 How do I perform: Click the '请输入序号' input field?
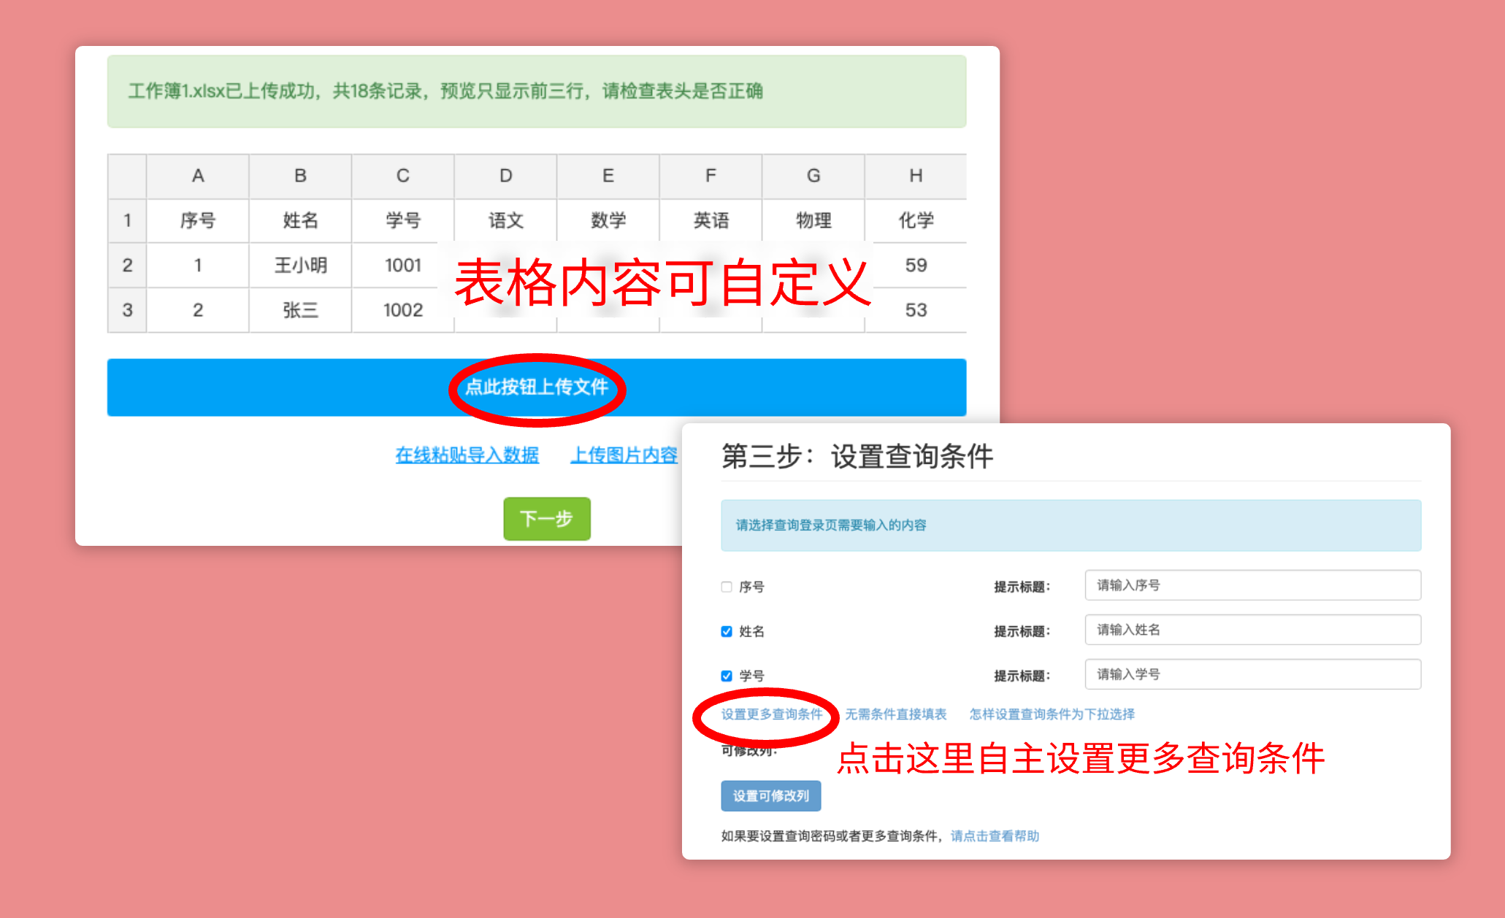click(x=1253, y=585)
